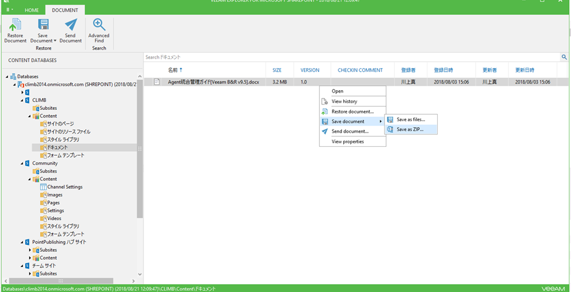Click the Send document paper plane icon
Screen dimensions: 571x292
pyautogui.click(x=324, y=131)
